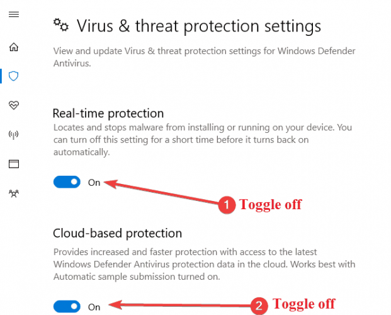This screenshot has height=315, width=391.
Task: Select the Virus & threat protection shield icon
Action: pos(13,76)
